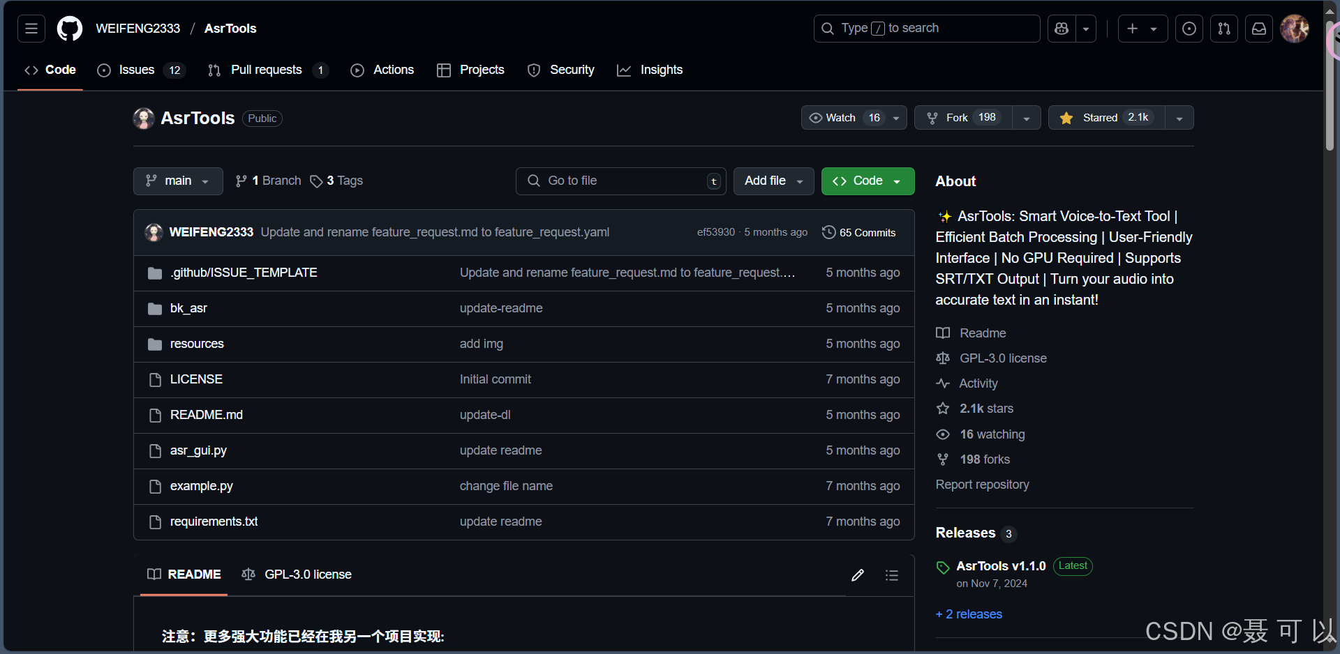Open 'change file name' commit message
The image size is (1340, 654).
(506, 486)
